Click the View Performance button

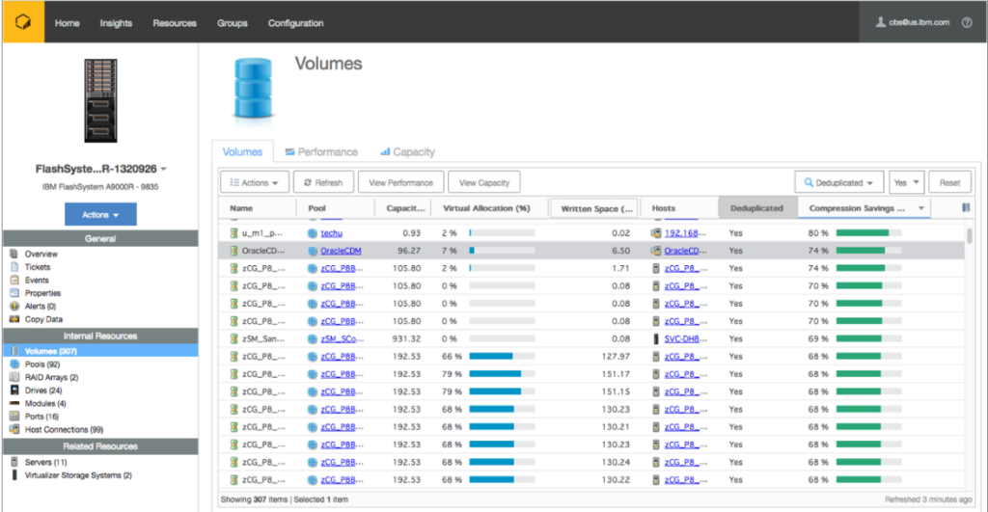pos(400,182)
